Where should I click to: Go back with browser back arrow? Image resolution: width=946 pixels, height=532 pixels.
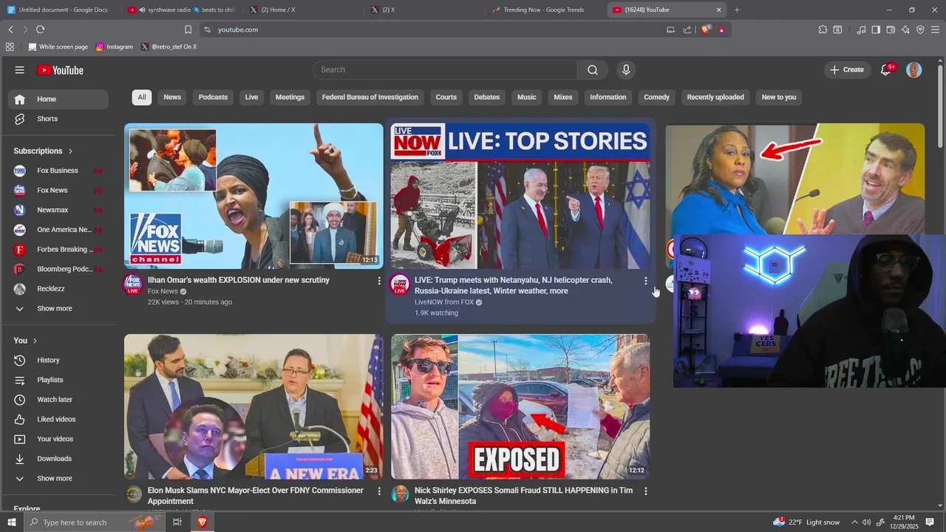pos(11,30)
